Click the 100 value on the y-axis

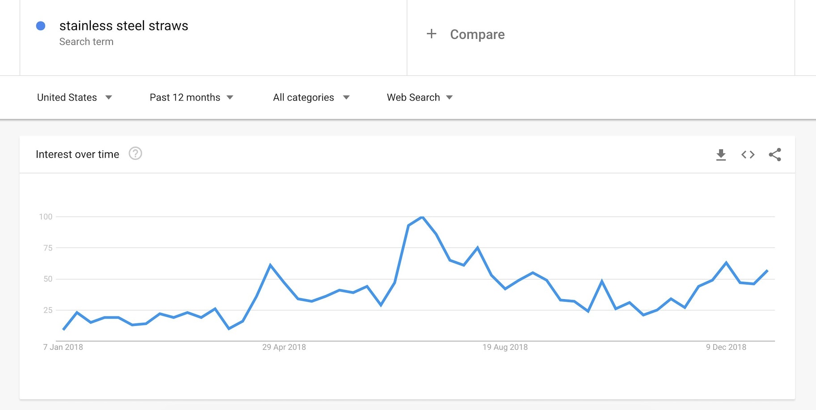[46, 217]
